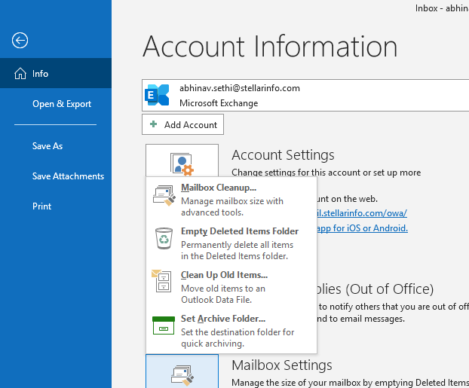469x388 pixels.
Task: Follow the app for iOS or Android link
Action: pyautogui.click(x=362, y=228)
